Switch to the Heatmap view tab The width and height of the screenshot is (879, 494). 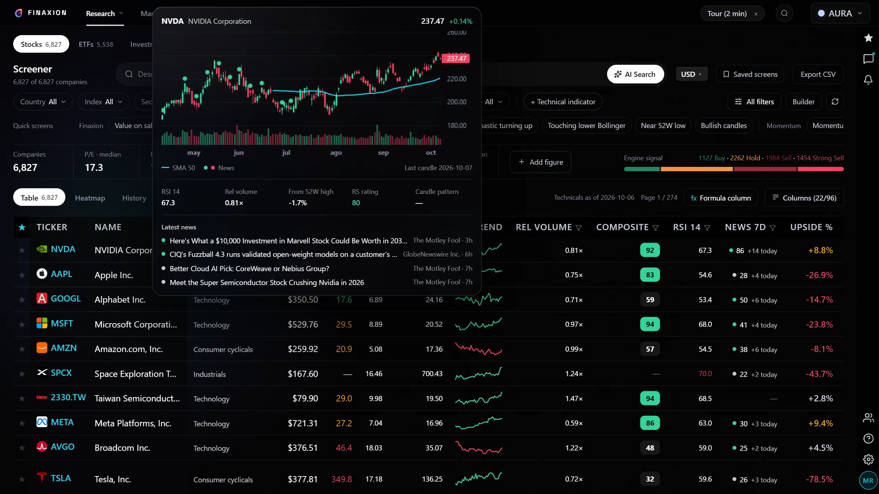(x=90, y=198)
